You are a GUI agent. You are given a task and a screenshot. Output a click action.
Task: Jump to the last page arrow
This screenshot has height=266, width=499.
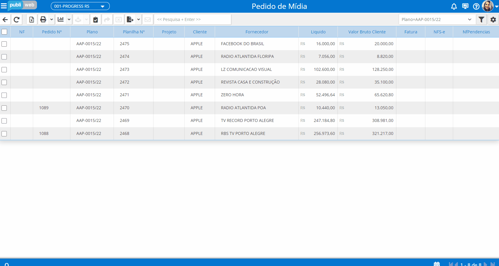492,264
